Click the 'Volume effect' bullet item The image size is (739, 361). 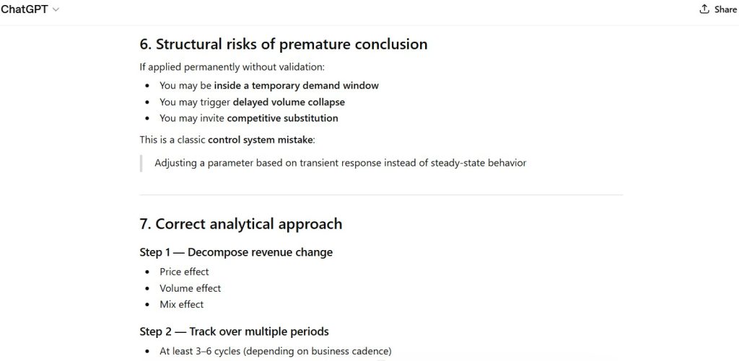pyautogui.click(x=190, y=288)
